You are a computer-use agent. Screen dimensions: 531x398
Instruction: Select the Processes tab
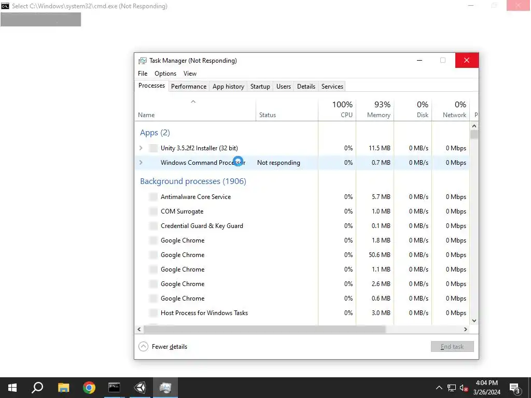coord(151,86)
